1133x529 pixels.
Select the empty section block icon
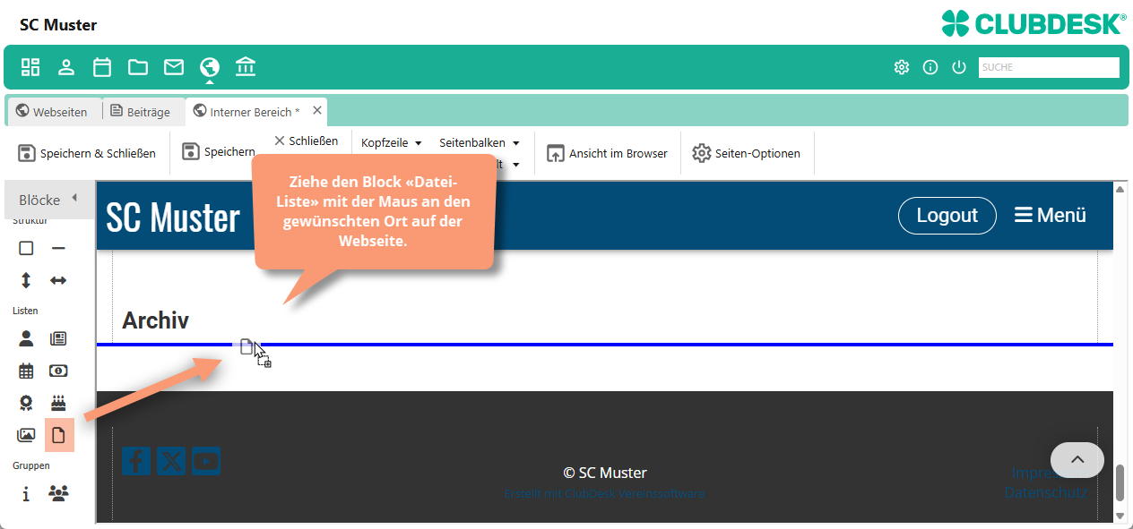tap(26, 248)
